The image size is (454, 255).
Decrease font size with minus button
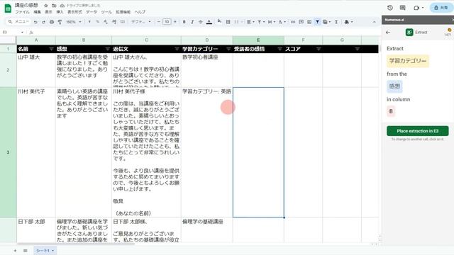point(159,22)
